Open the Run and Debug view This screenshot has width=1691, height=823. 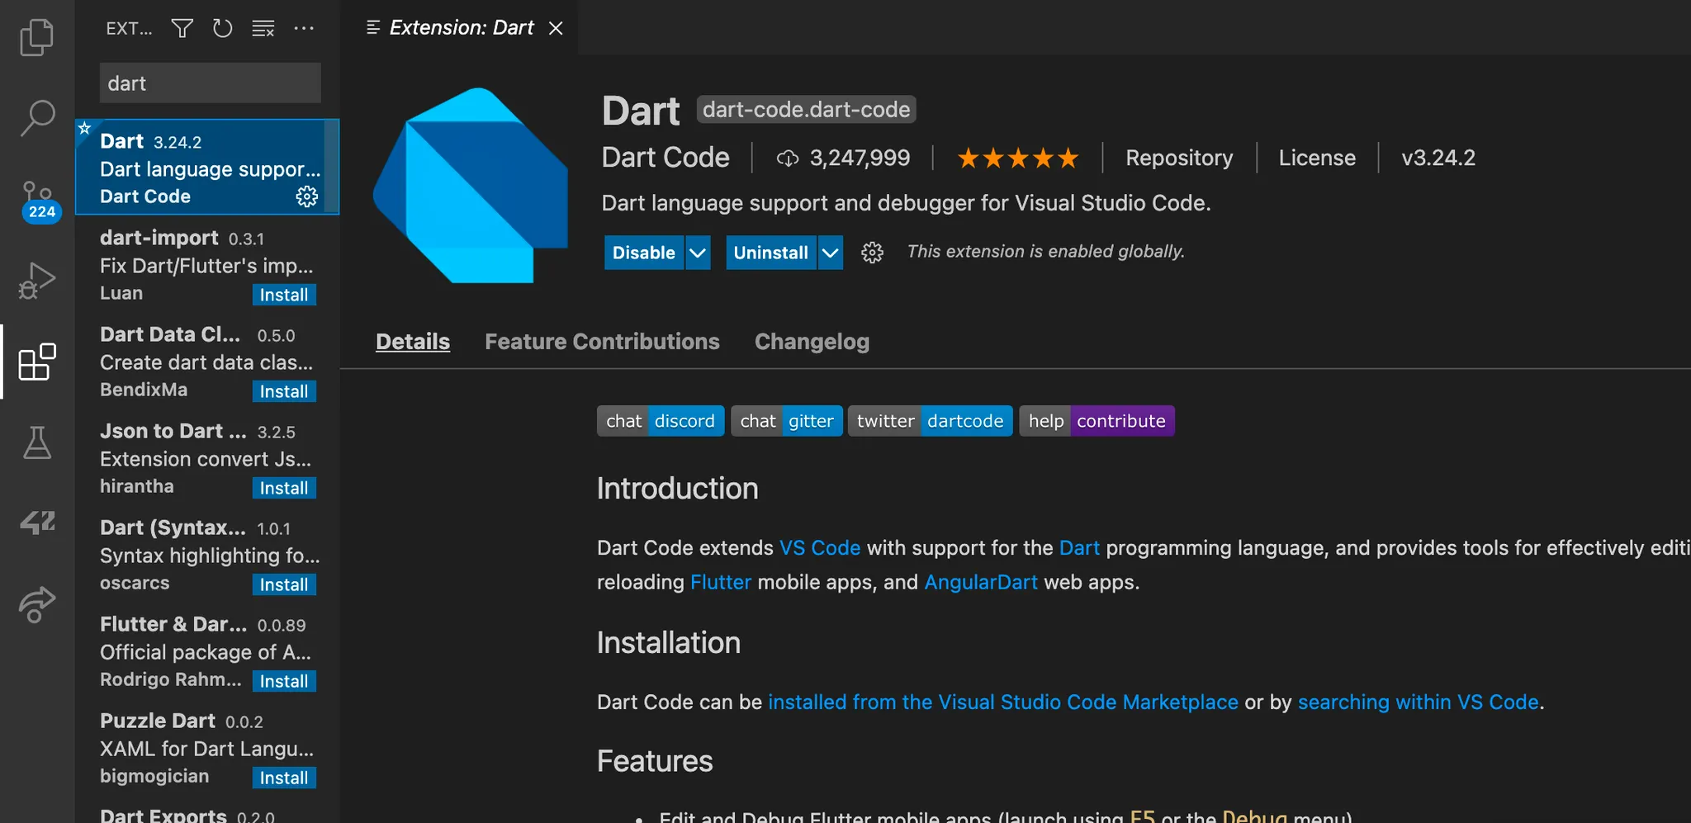click(x=36, y=281)
